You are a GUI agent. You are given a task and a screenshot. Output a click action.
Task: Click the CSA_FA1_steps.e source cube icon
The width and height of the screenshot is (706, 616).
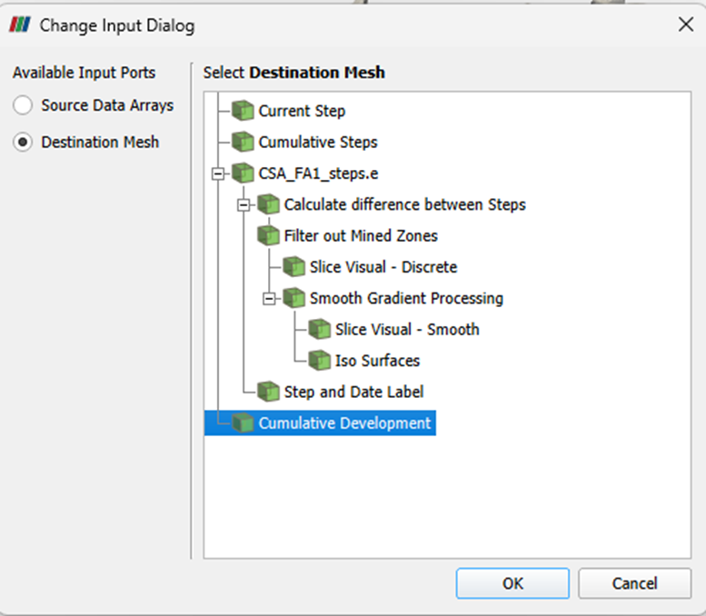click(243, 174)
